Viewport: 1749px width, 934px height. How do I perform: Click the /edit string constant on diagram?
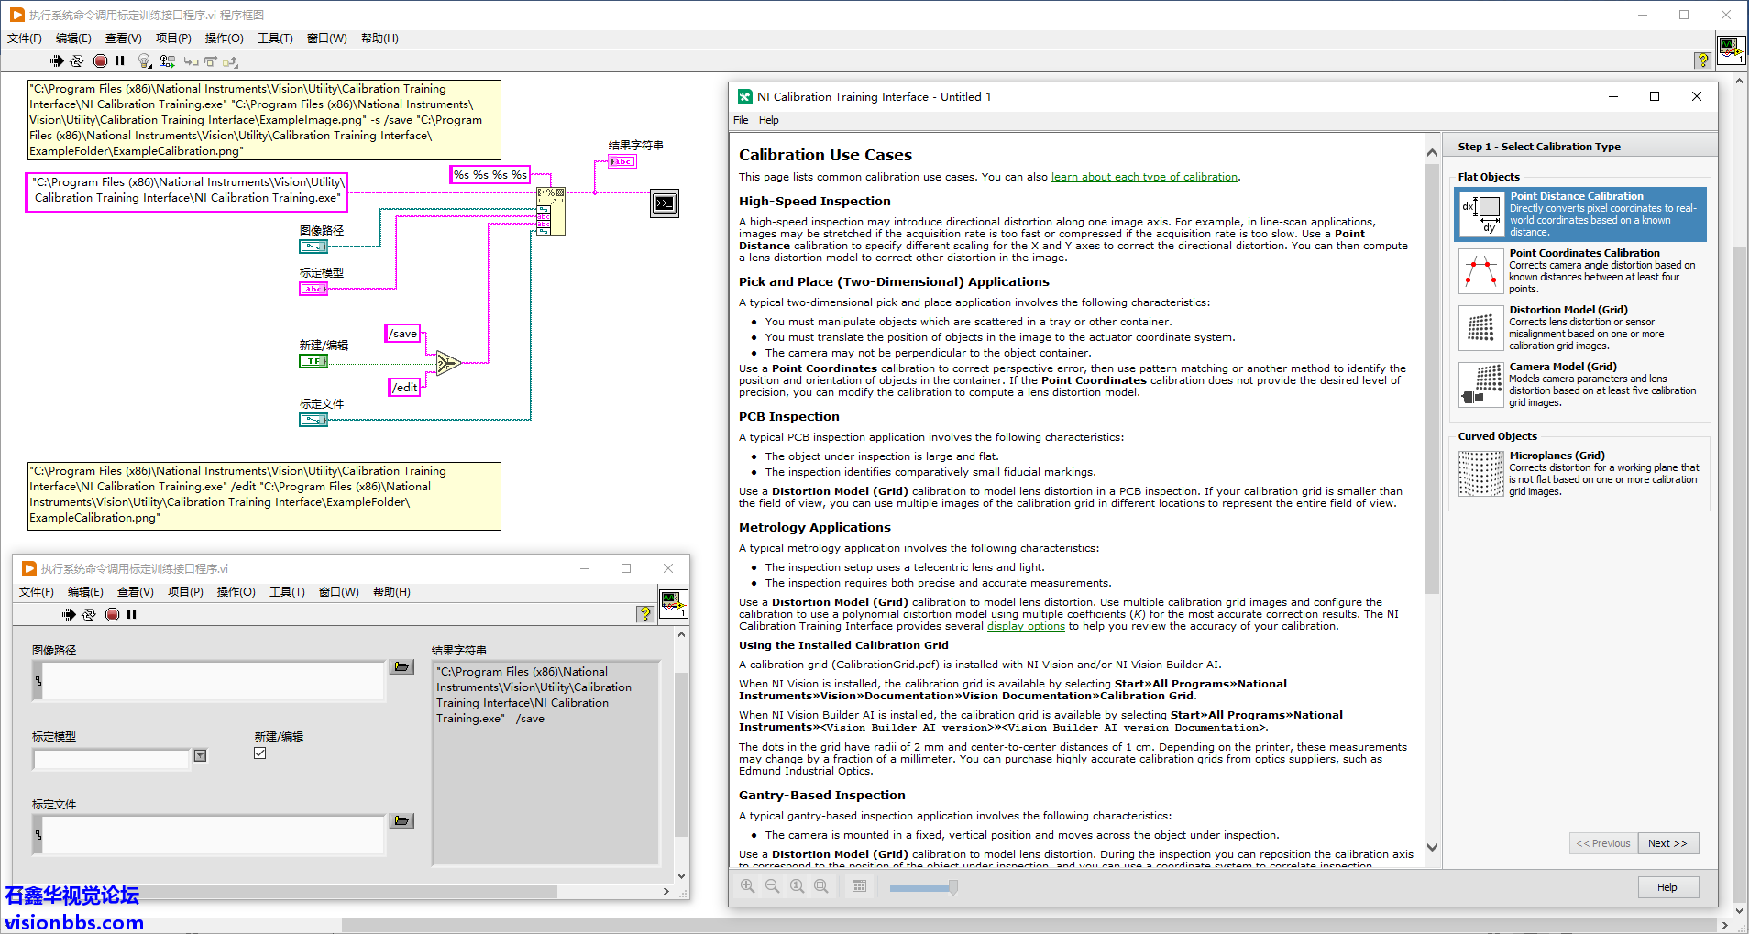coord(405,388)
